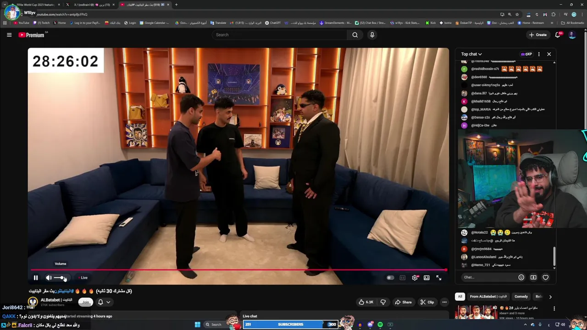Open a new browser tab

click(176, 5)
